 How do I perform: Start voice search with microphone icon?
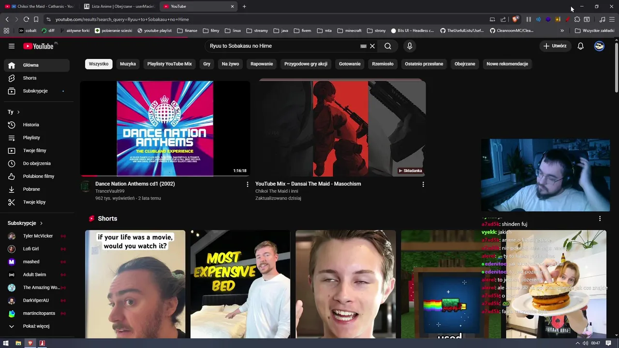coord(410,46)
